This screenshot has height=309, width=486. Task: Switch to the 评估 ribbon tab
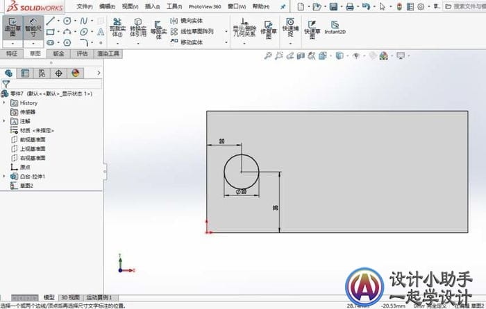[82, 54]
